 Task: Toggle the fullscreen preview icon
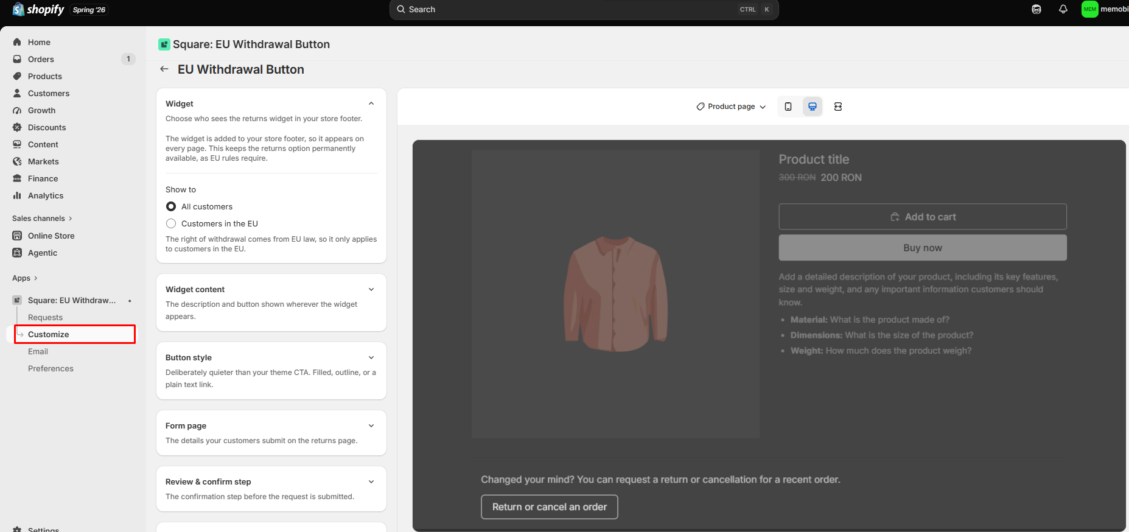tap(838, 107)
